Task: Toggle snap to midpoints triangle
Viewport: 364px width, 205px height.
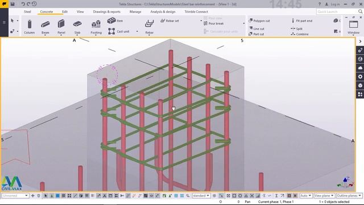Action: (246, 196)
